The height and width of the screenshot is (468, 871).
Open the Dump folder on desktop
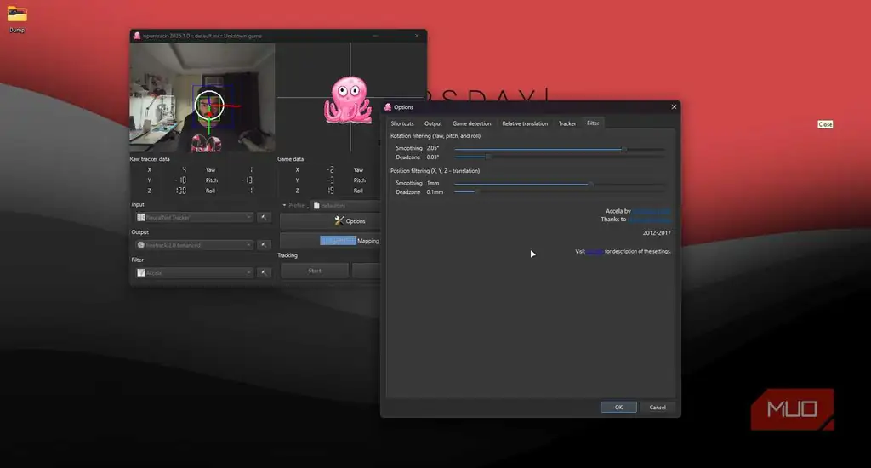tap(17, 19)
